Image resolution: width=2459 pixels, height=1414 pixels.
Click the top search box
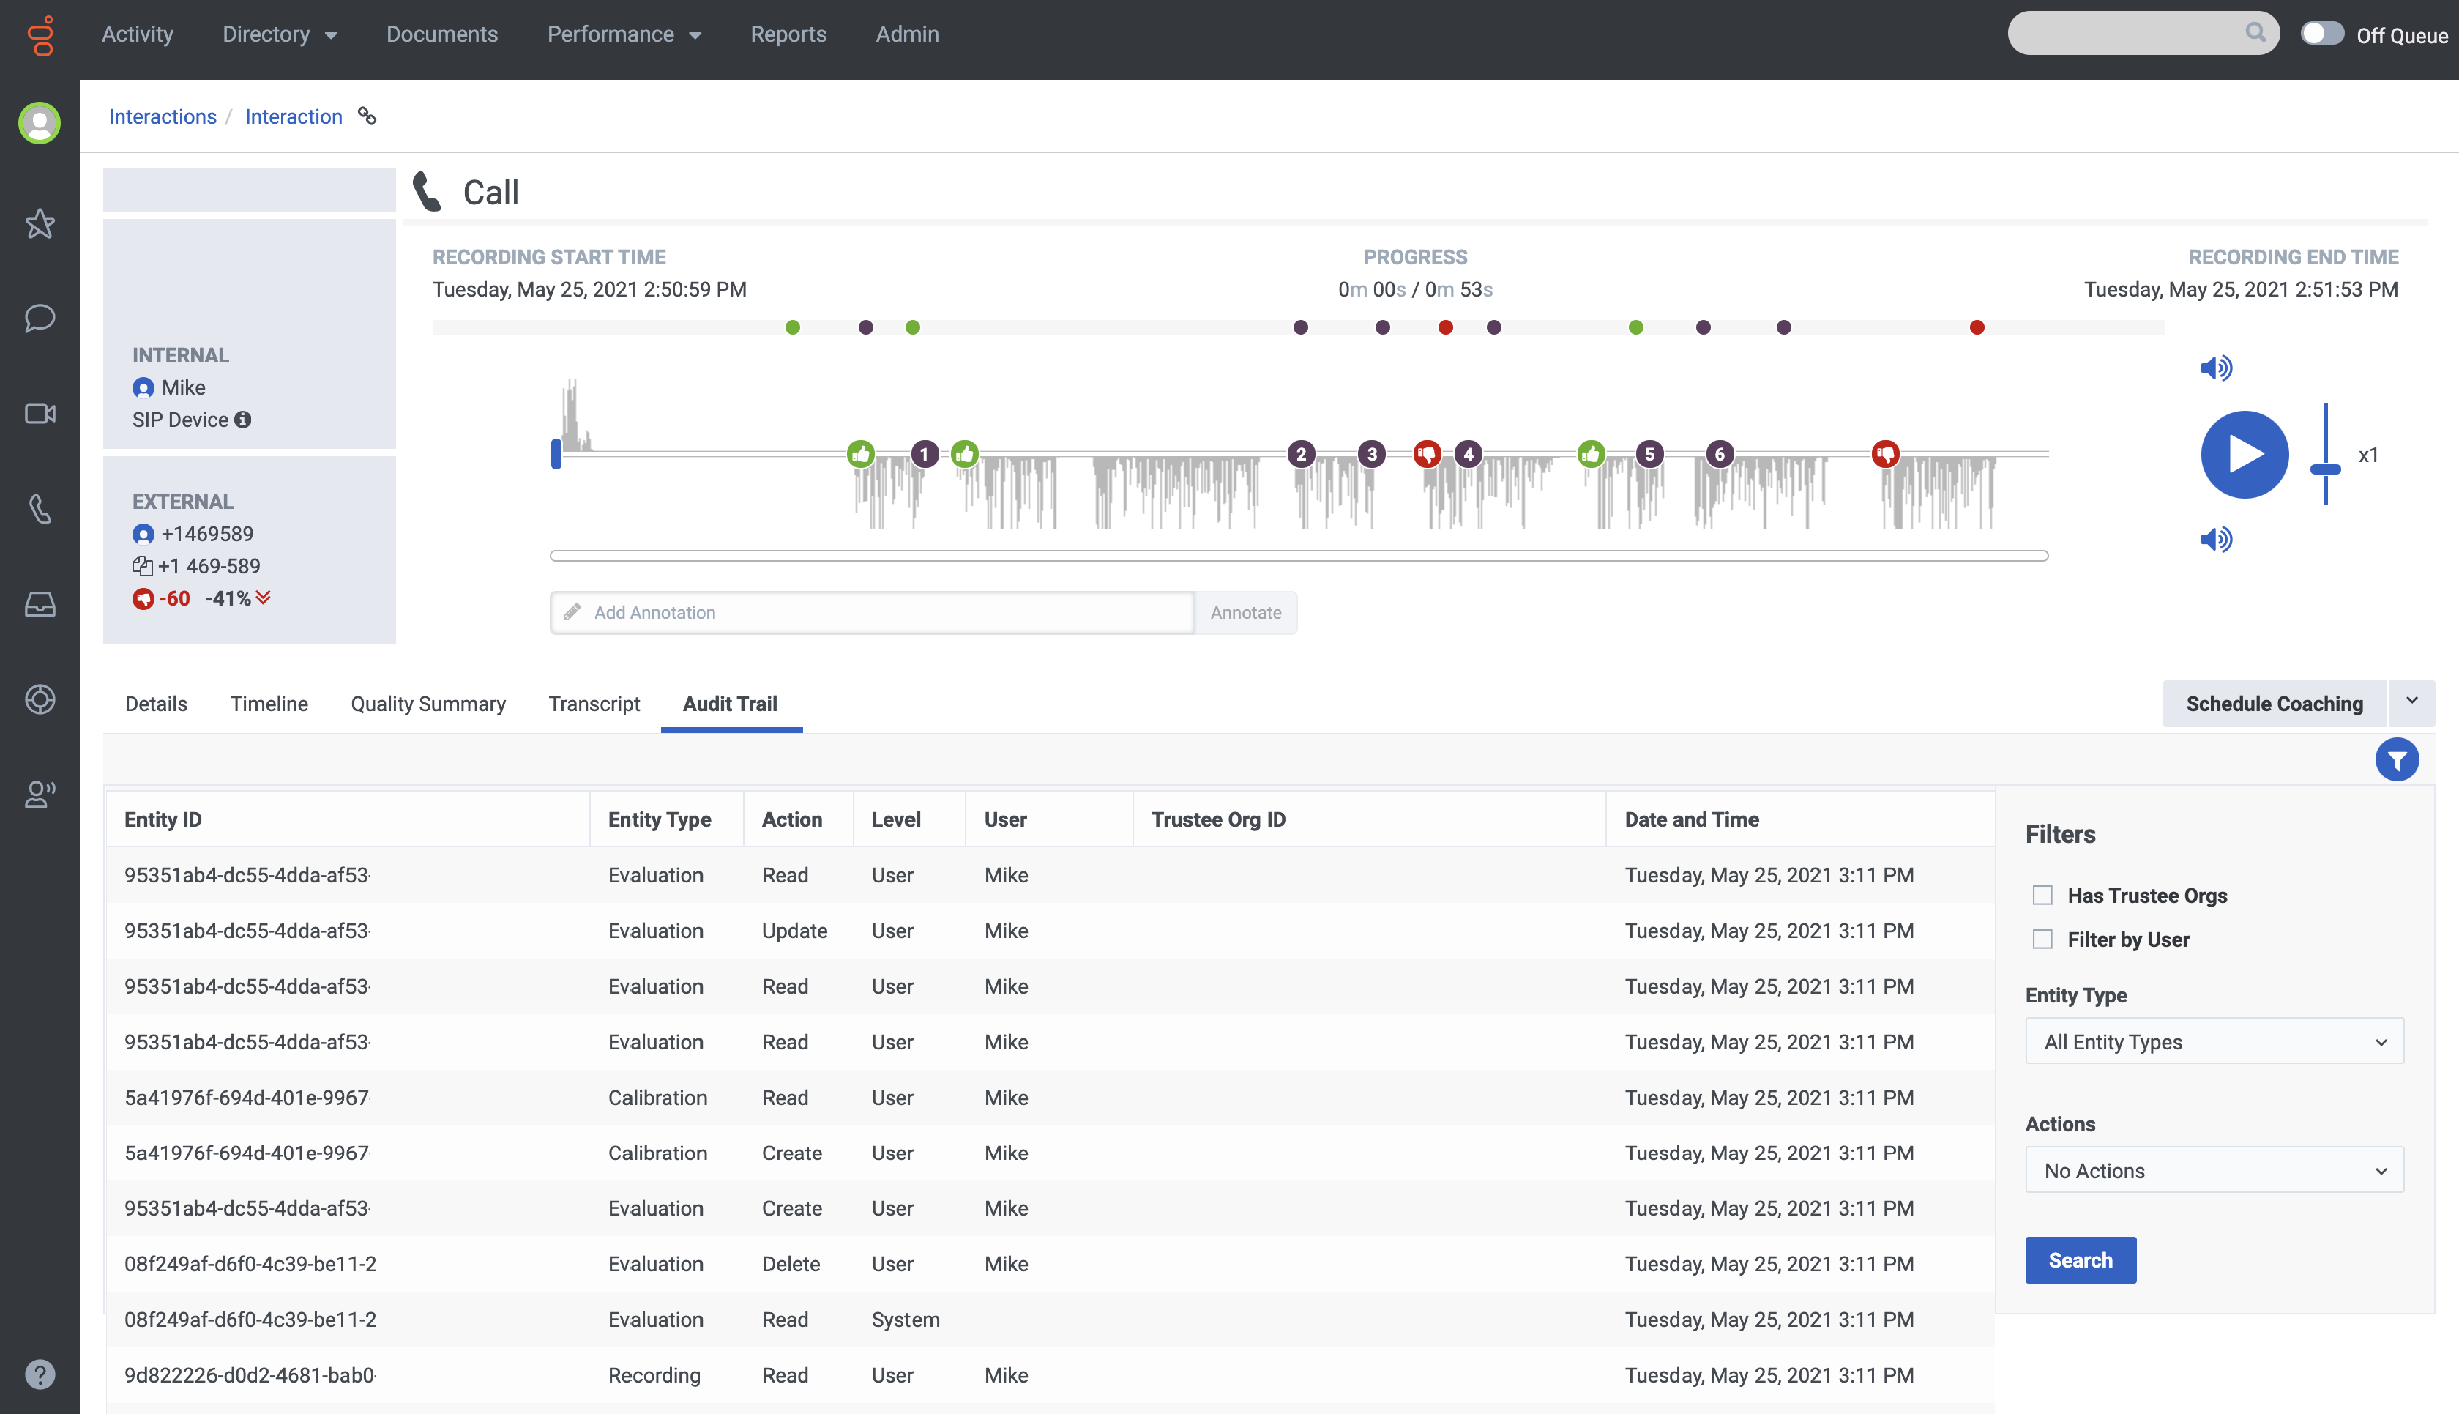(x=2143, y=33)
